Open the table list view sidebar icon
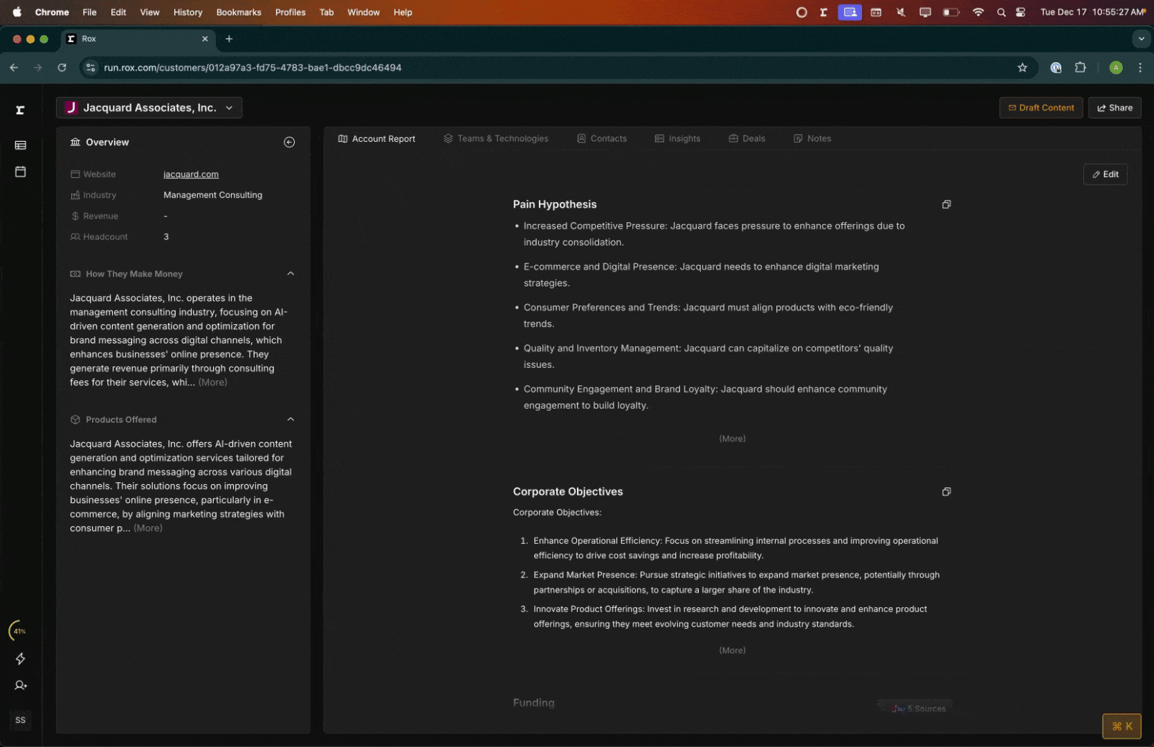 [x=20, y=145]
